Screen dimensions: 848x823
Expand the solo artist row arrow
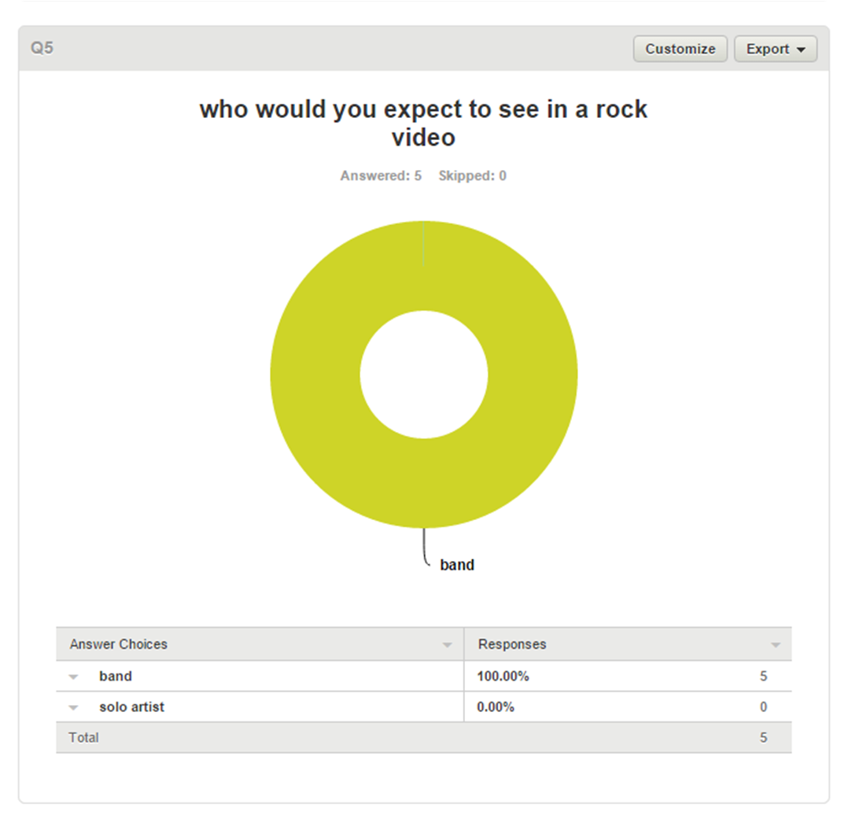(x=74, y=708)
